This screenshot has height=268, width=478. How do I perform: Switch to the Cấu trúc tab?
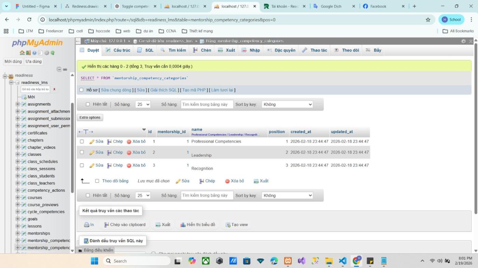click(118, 50)
